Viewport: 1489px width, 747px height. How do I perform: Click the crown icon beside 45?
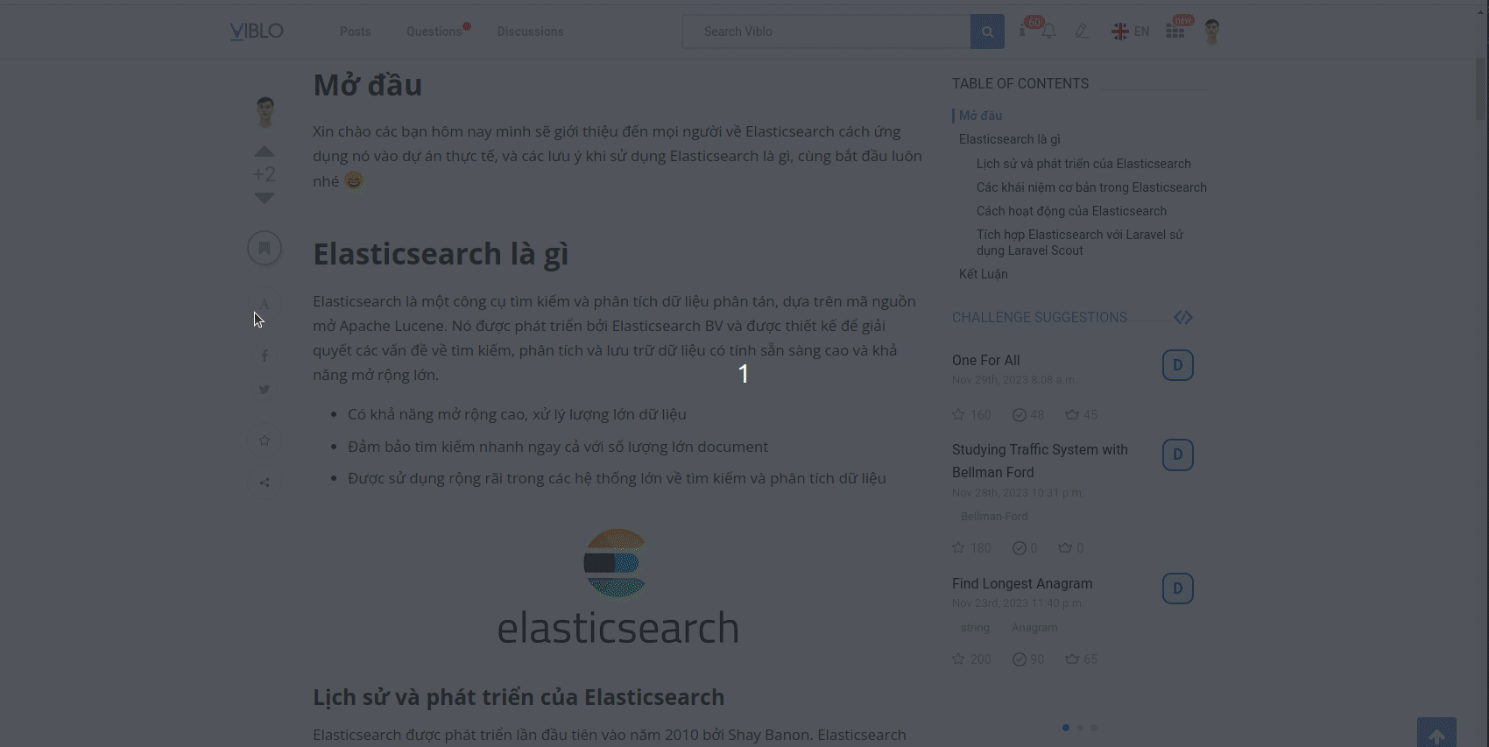click(x=1072, y=414)
